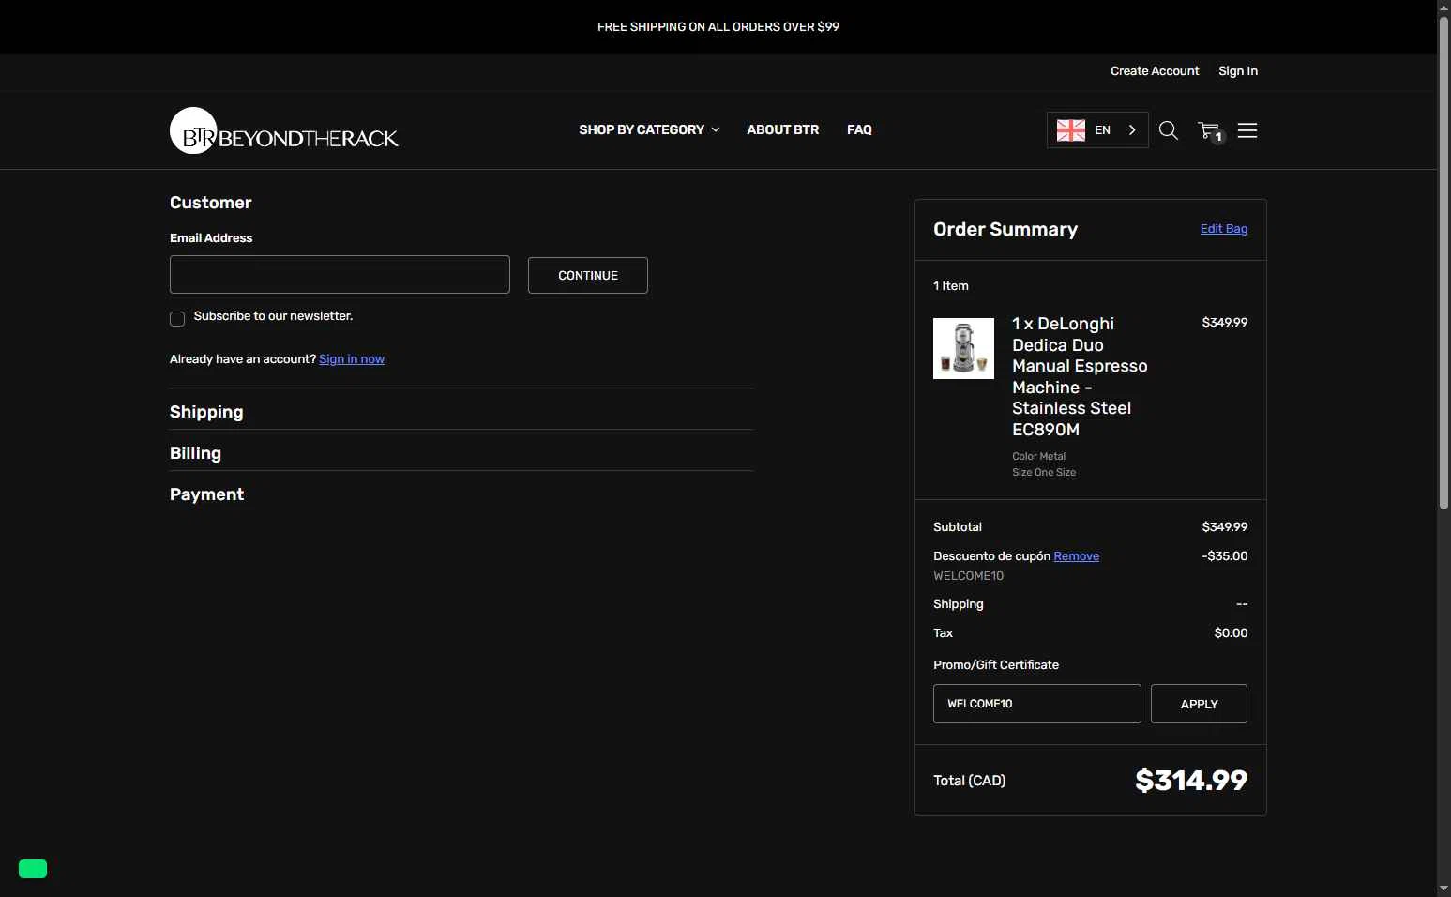Click the Customer section heading

tap(211, 203)
